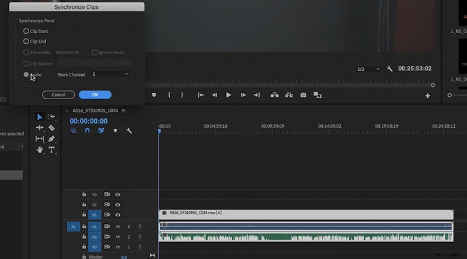Toggle Linked Selection in timeline
The height and width of the screenshot is (259, 467).
101,131
